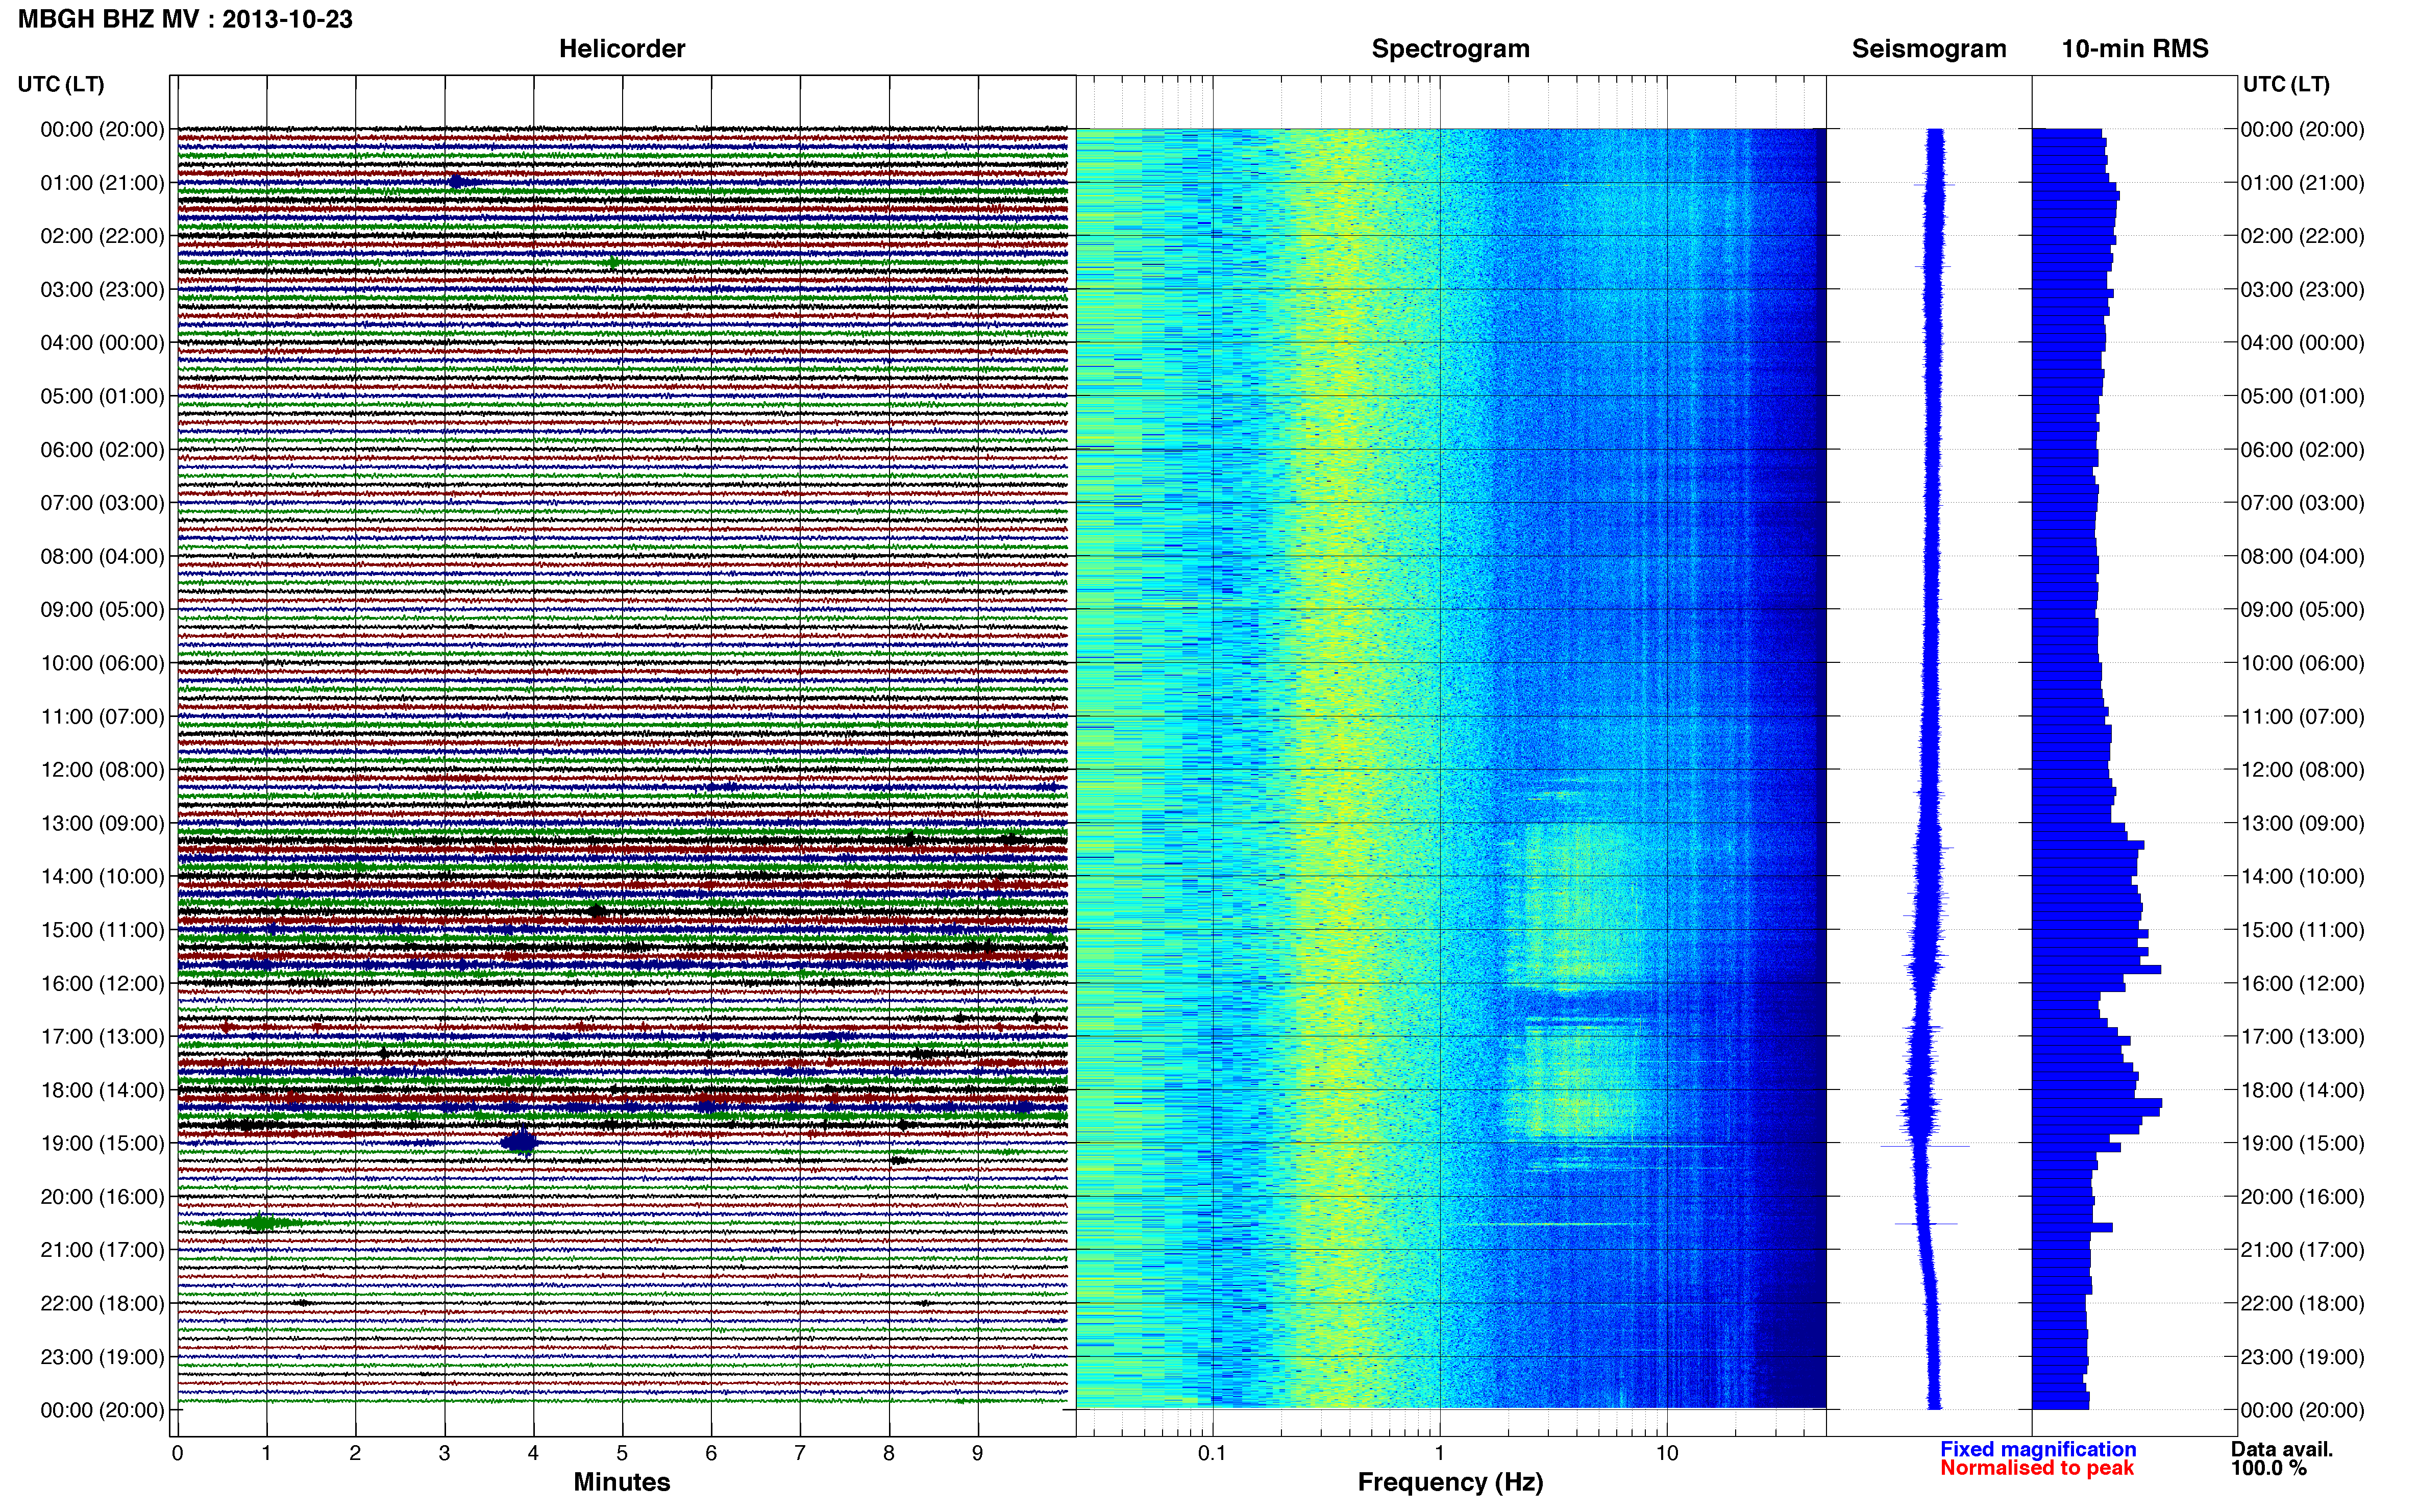The width and height of the screenshot is (2419, 1512).
Task: Select the Fixed magnification legend text
Action: point(2038,1449)
